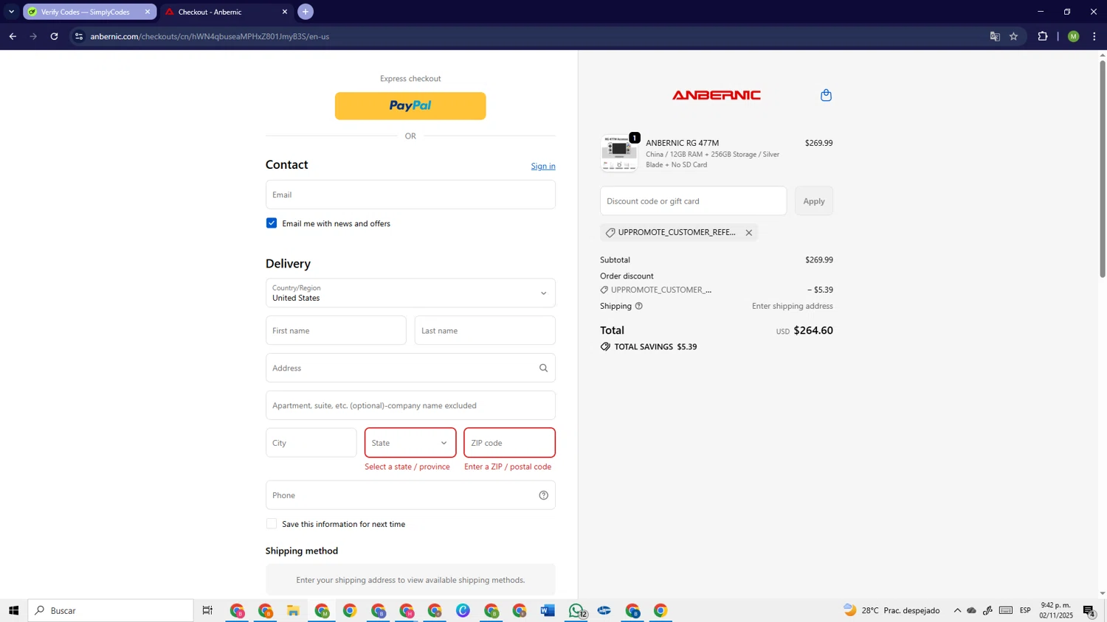Open the Extensions puzzle icon
Viewport: 1107px width, 622px height.
1043,36
